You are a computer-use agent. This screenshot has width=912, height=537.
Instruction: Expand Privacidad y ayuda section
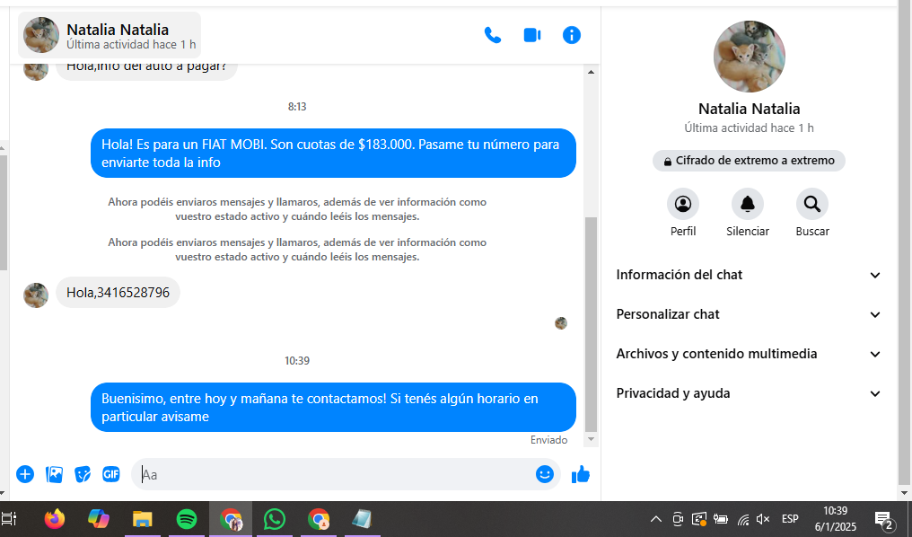(750, 393)
